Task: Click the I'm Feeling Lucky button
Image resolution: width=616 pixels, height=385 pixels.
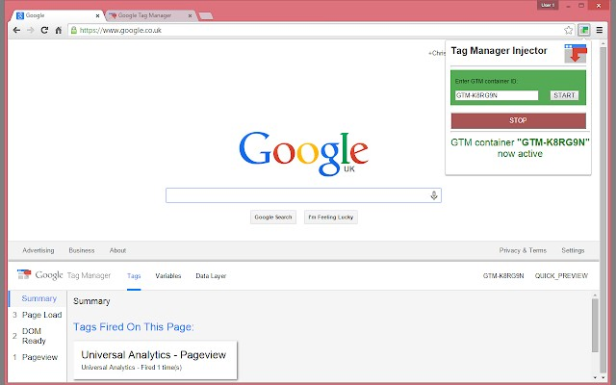Action: pyautogui.click(x=331, y=218)
